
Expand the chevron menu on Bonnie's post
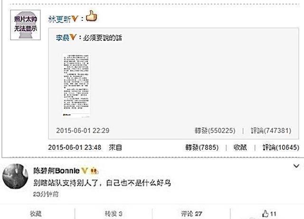296,166
